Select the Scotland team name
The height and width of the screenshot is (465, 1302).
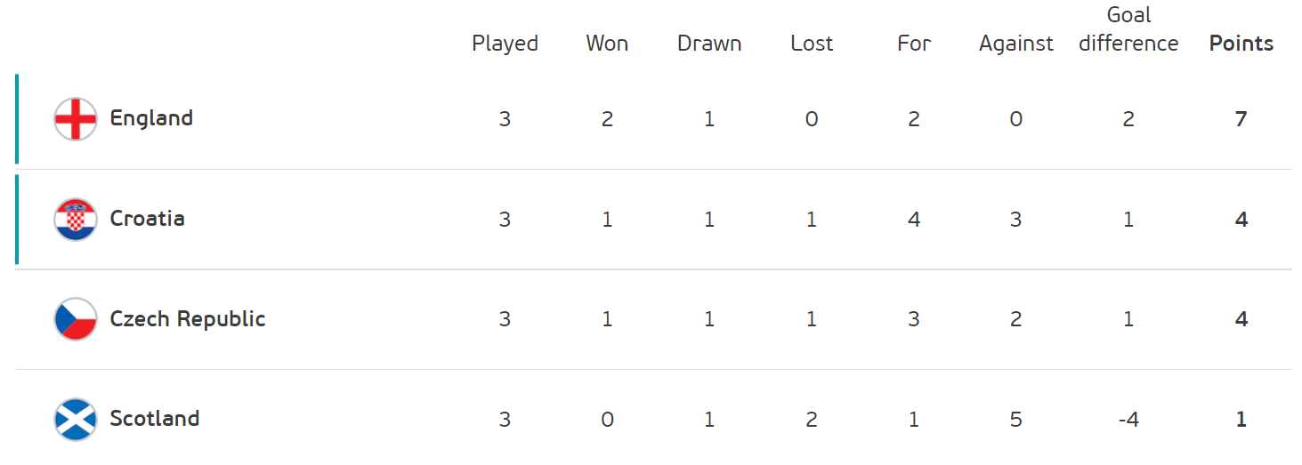point(155,419)
